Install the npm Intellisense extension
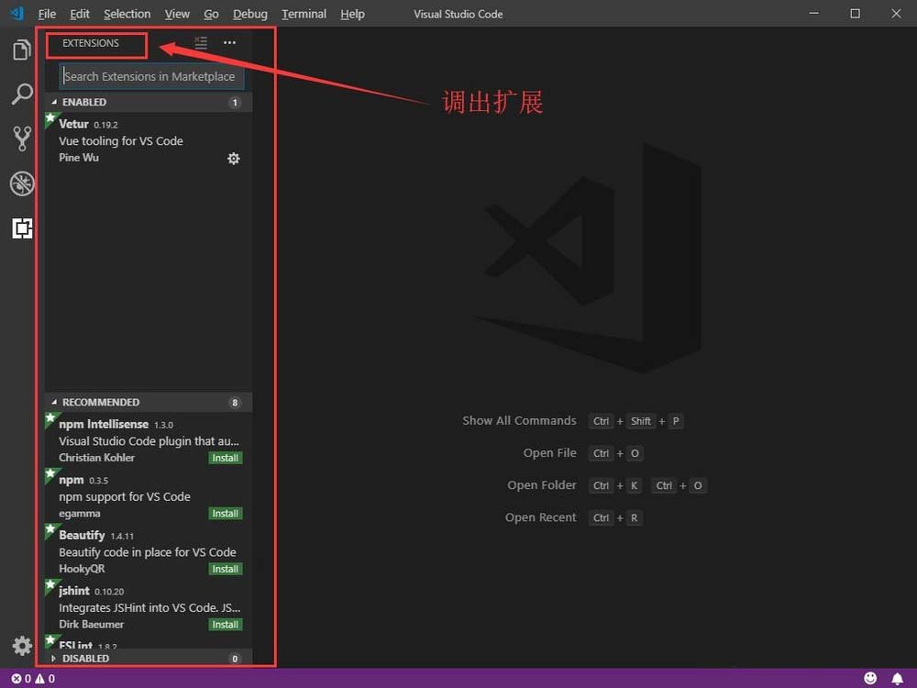 coord(225,458)
